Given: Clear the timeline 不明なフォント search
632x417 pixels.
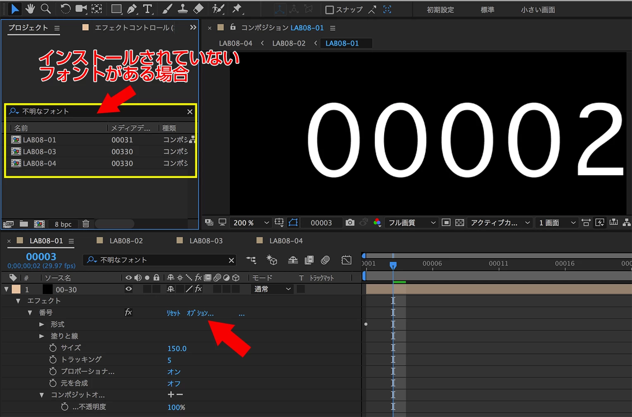Looking at the screenshot, I should [x=231, y=260].
